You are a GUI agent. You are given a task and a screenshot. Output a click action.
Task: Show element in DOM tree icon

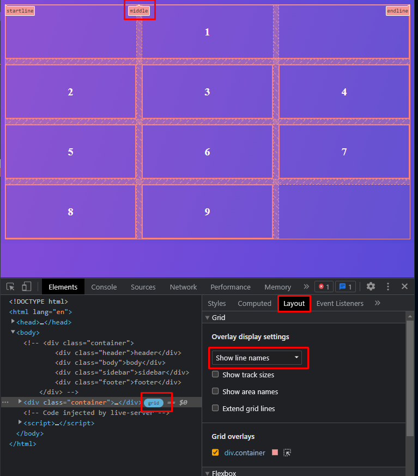coord(287,453)
